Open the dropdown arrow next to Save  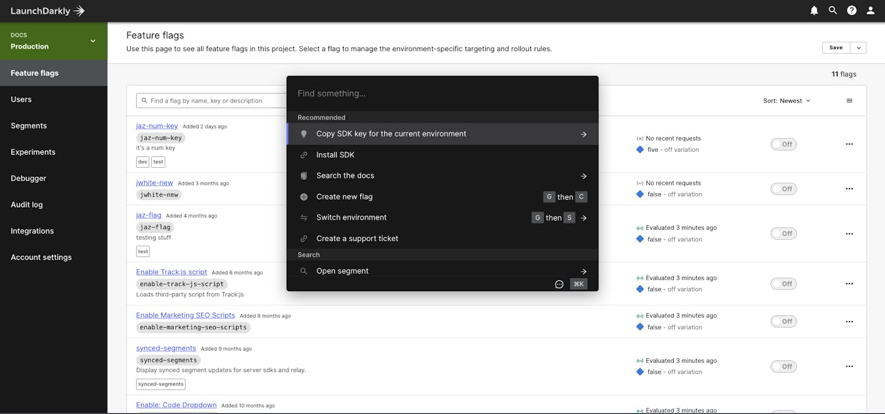point(858,47)
